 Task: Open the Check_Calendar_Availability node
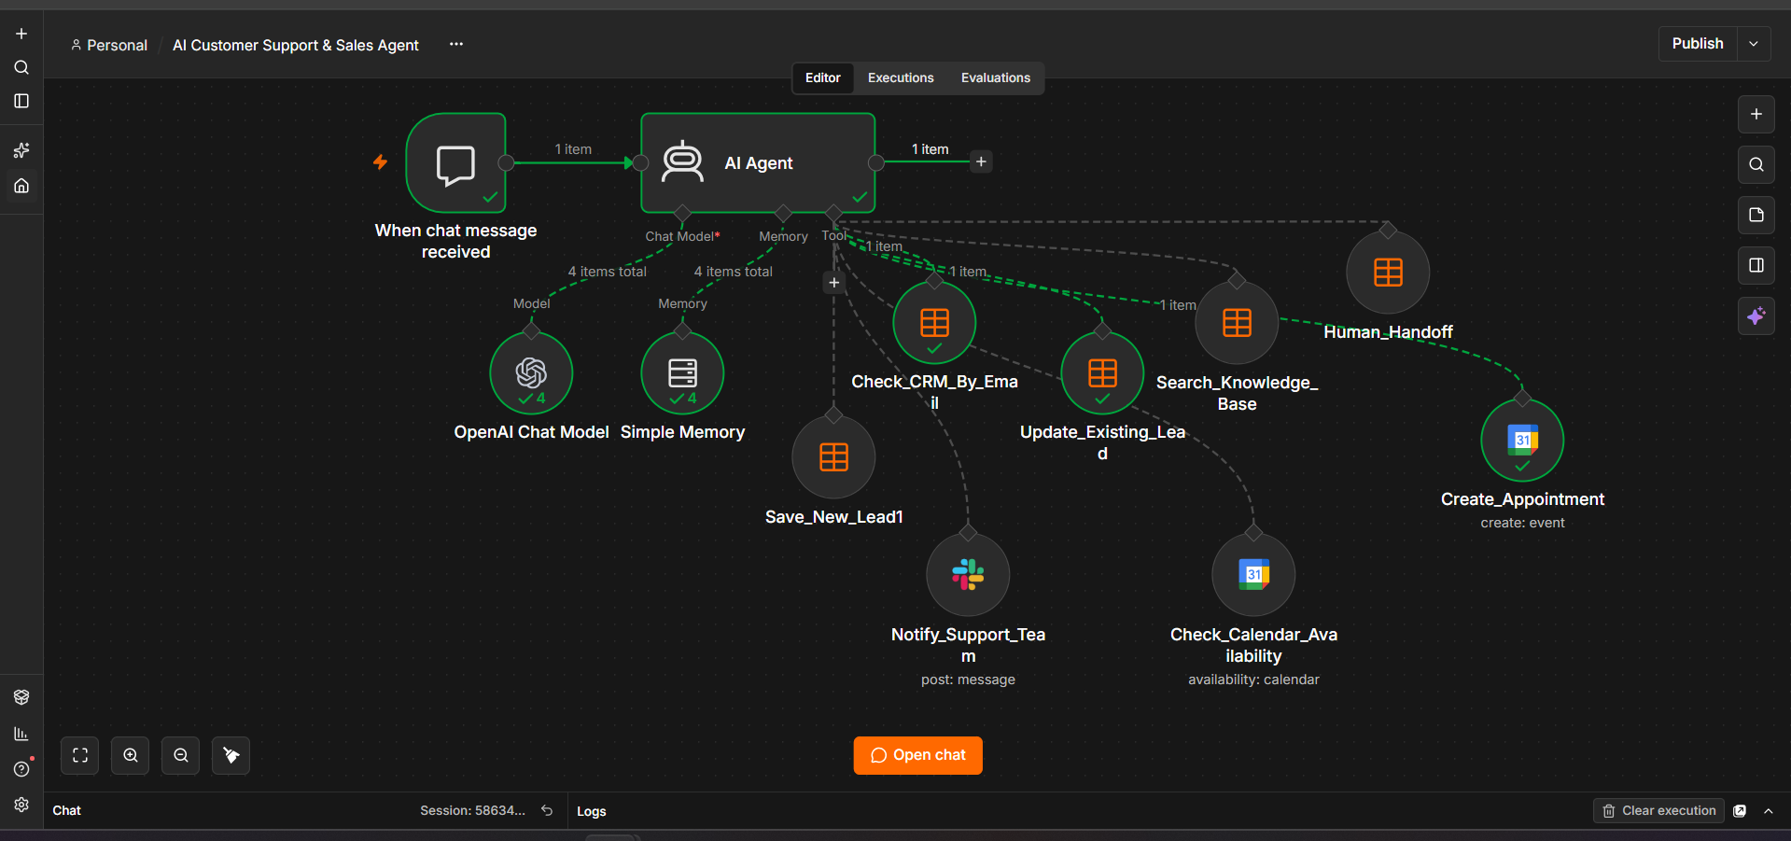pyautogui.click(x=1253, y=575)
